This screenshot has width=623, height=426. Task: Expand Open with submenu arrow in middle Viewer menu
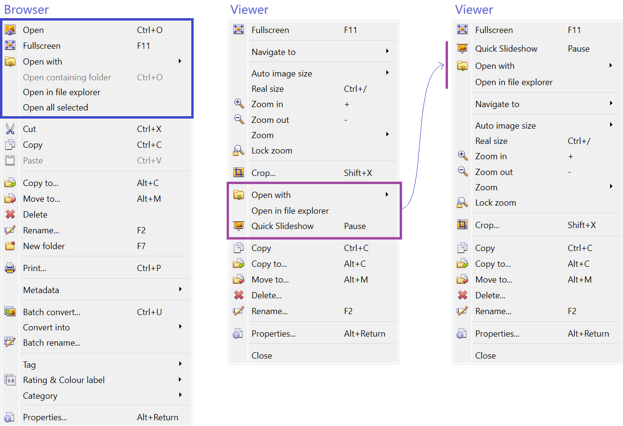[387, 195]
